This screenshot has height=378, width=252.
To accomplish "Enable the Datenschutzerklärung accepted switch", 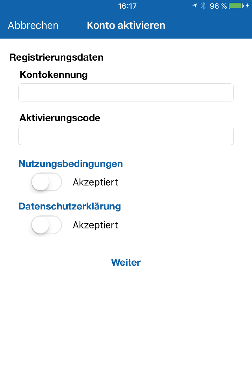I will pyautogui.click(x=46, y=225).
